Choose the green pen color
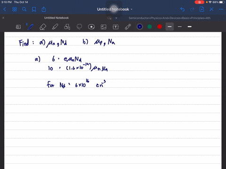The width and height of the screenshot is (226, 169). 150,27
